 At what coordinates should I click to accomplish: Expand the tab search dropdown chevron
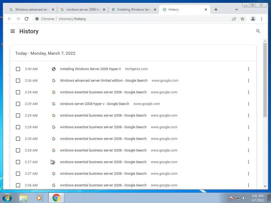236,10
